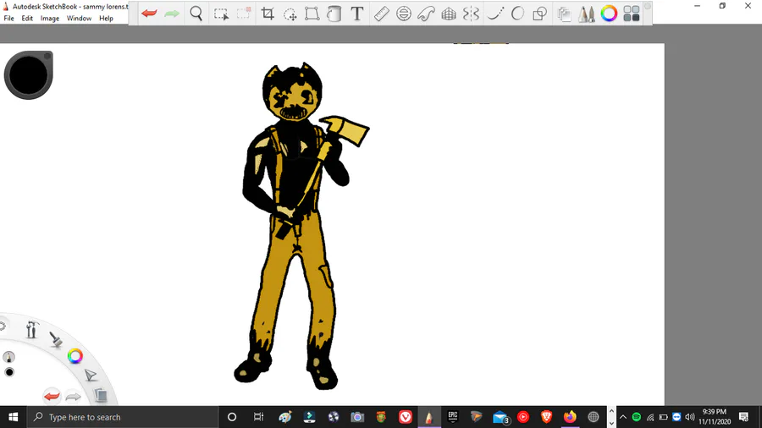Open Cortana from the taskbar
The height and width of the screenshot is (428, 762).
pyautogui.click(x=232, y=417)
